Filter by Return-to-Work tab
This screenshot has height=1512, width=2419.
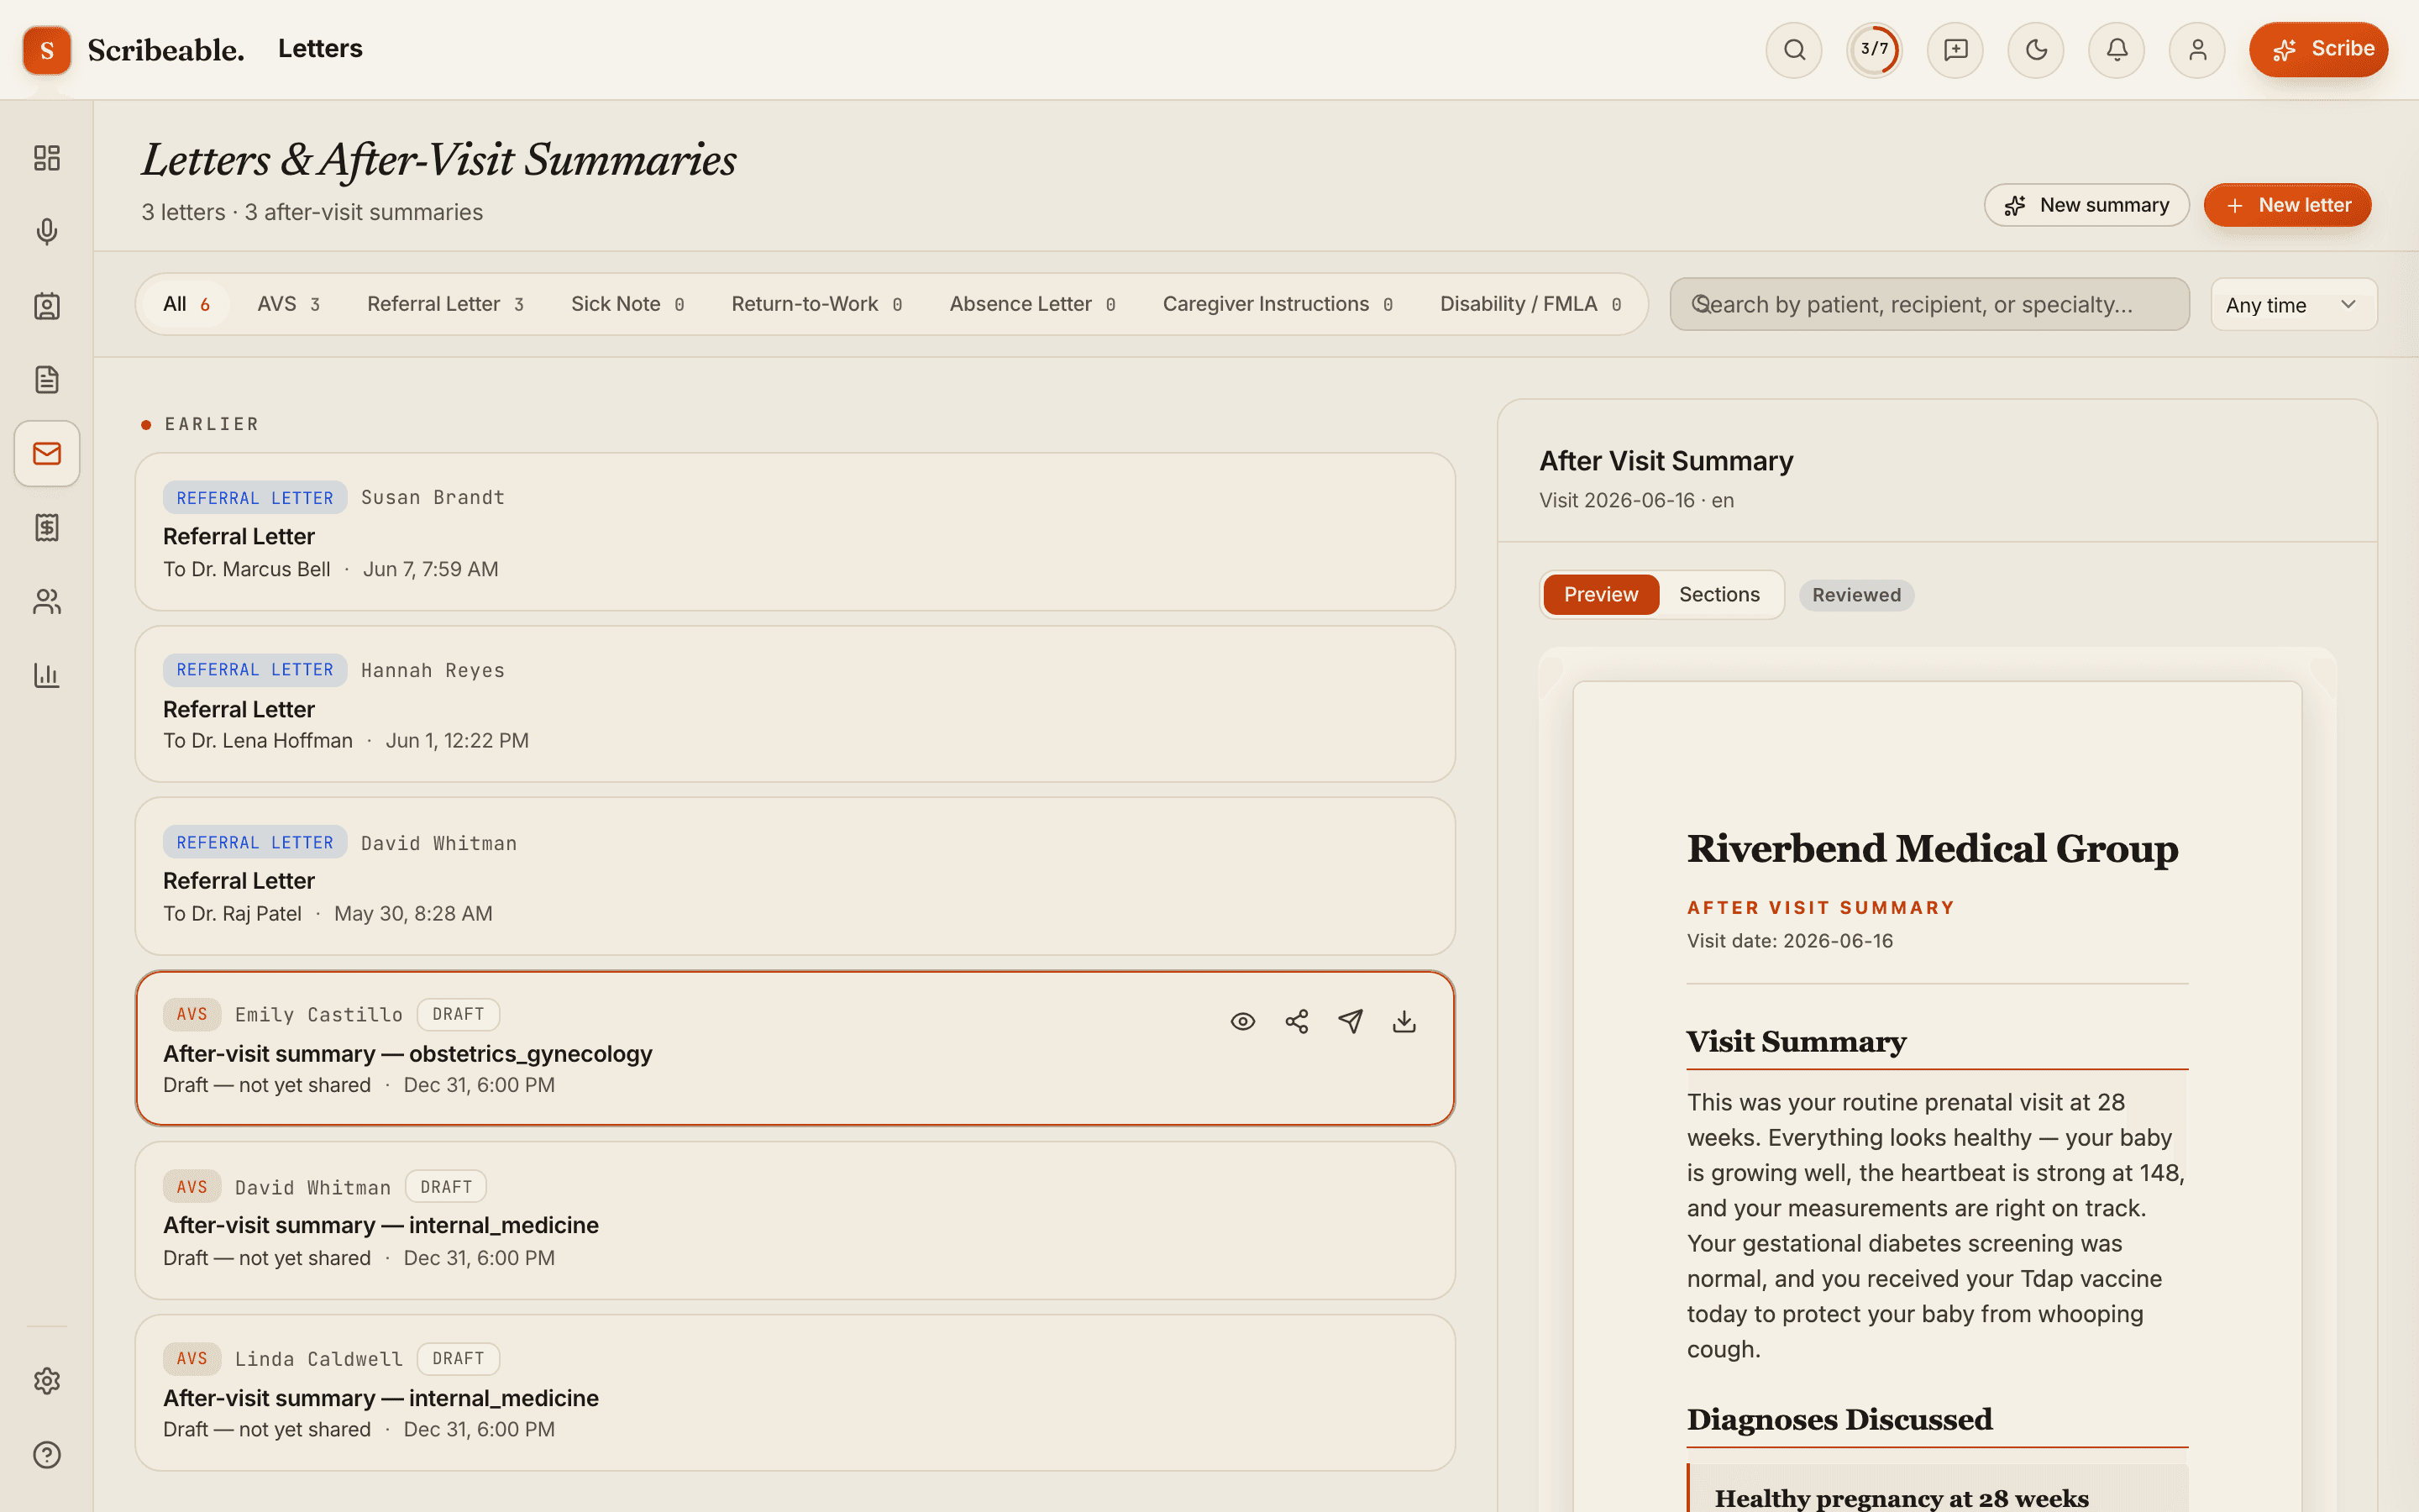(816, 304)
